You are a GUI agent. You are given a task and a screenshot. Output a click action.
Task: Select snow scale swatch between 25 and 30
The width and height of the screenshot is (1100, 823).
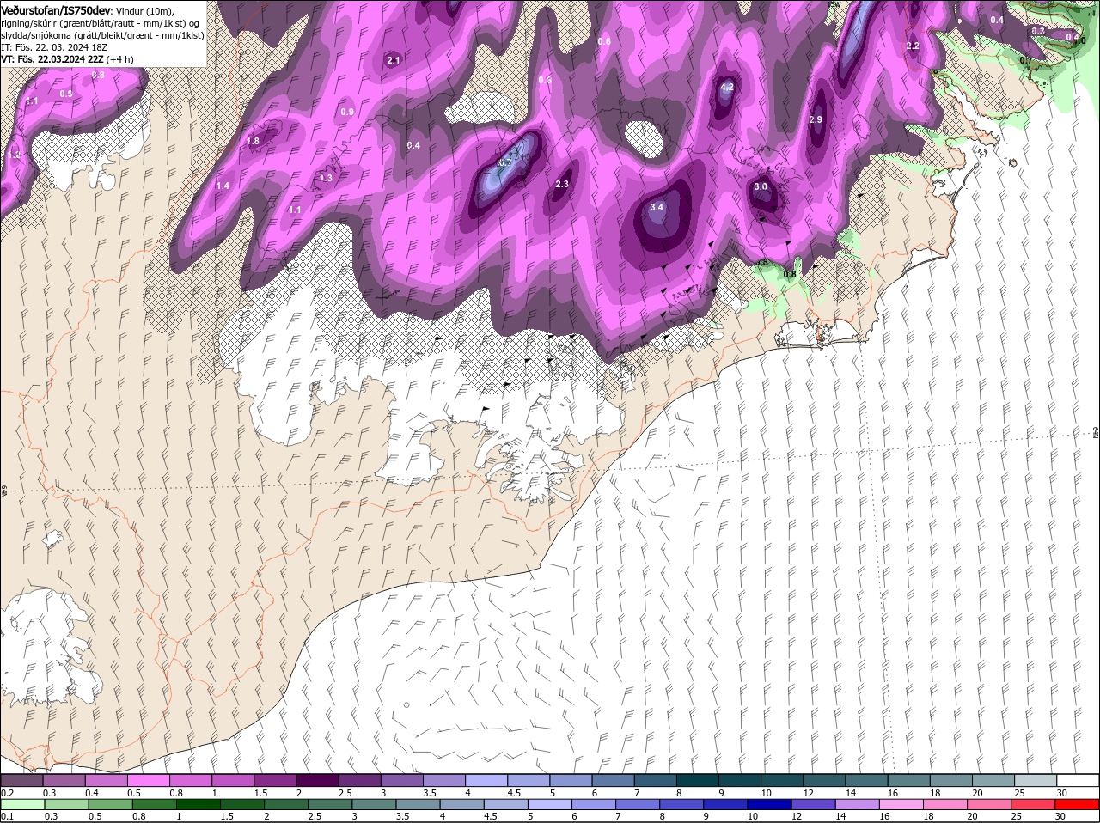tap(1036, 780)
